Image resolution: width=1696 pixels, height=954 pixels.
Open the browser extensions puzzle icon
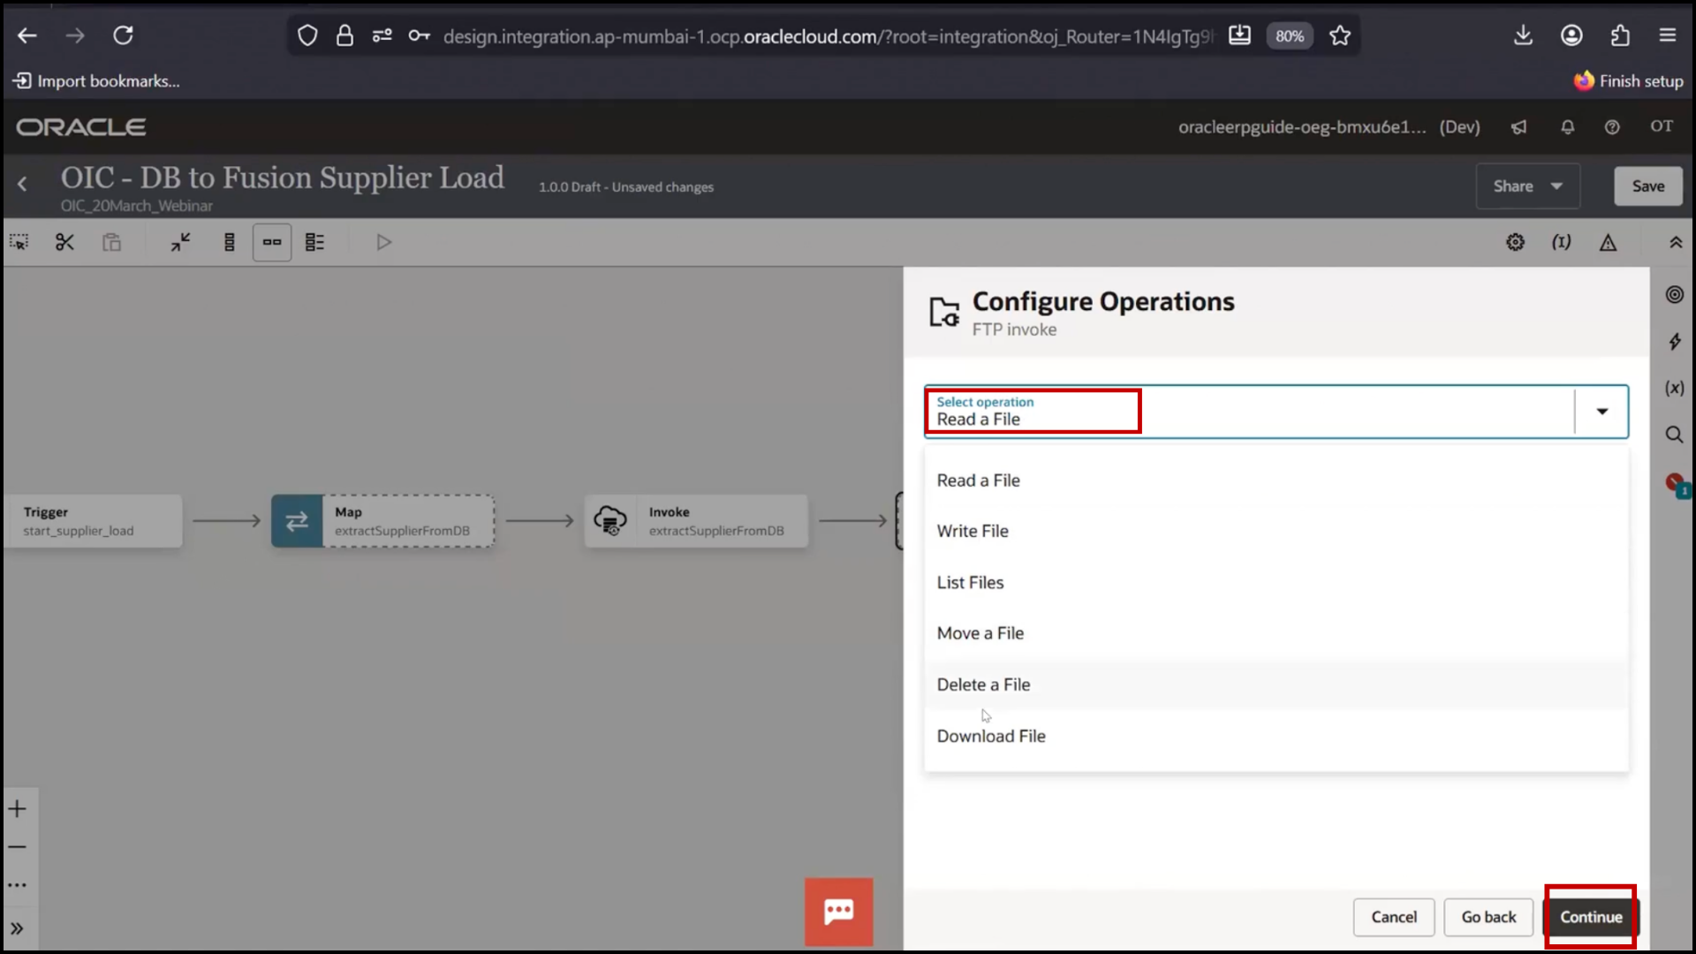1619,35
